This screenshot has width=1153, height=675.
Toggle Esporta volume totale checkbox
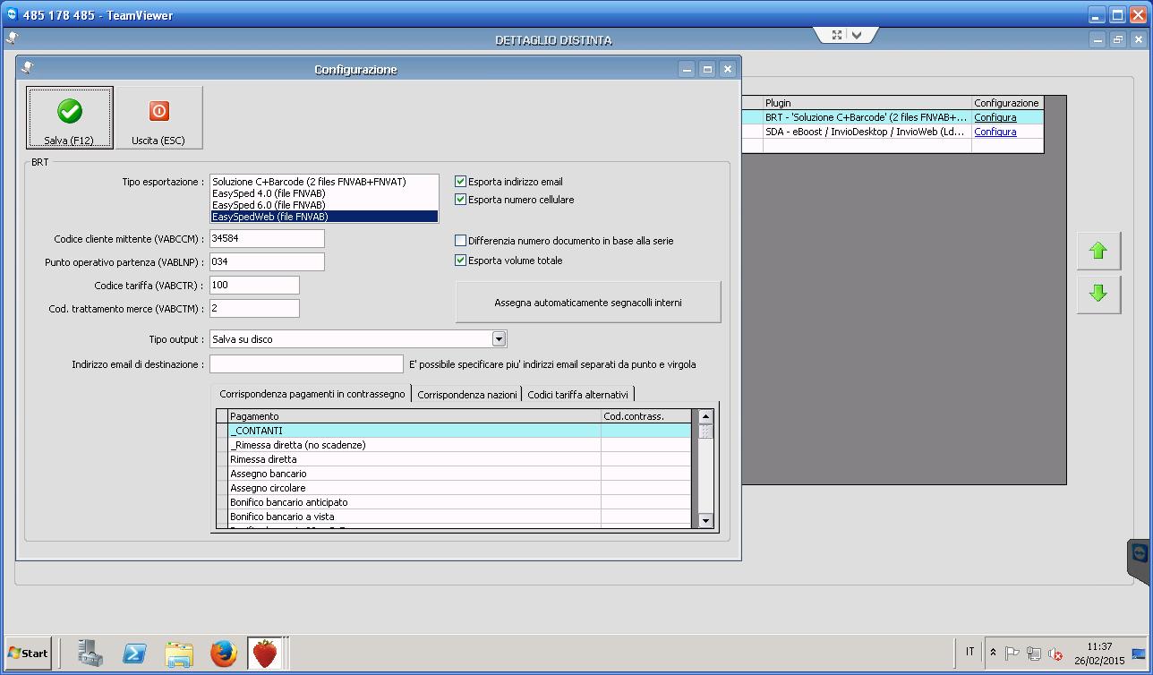(x=461, y=261)
